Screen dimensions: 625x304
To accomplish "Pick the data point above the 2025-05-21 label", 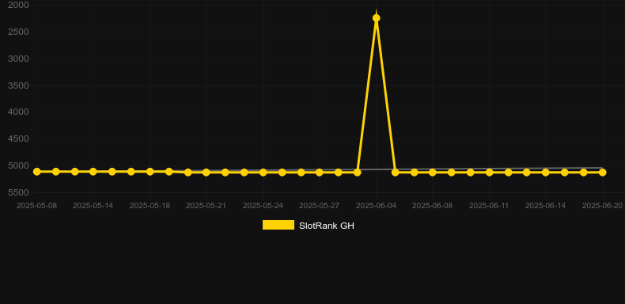I will (206, 173).
